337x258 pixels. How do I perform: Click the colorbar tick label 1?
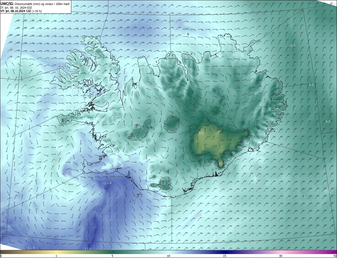56,256
